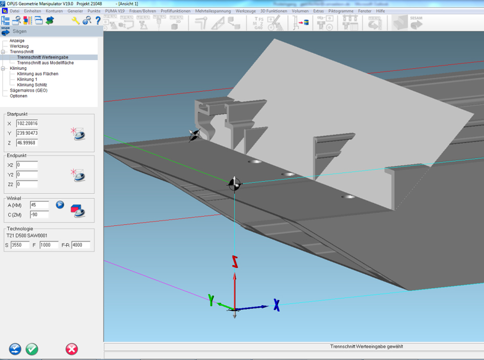Pick the Endpunkt with the mouse-pick icon
The image size is (484, 360).
78,175
